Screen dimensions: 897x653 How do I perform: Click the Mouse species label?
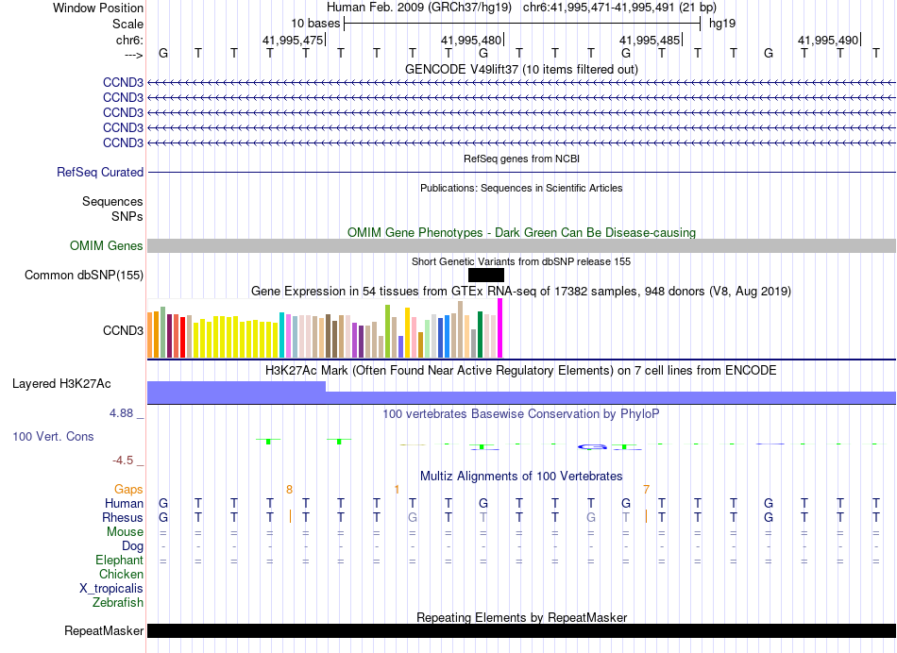click(x=125, y=532)
